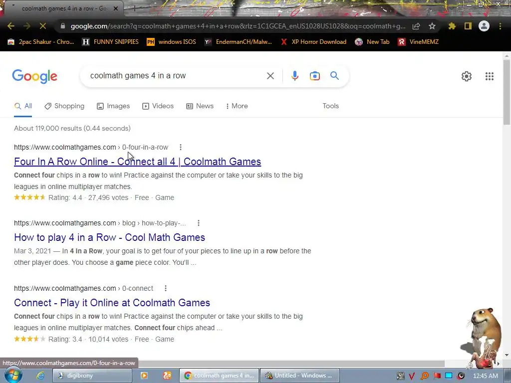
Task: Click the cyan monitor tray icon
Action: point(449,376)
